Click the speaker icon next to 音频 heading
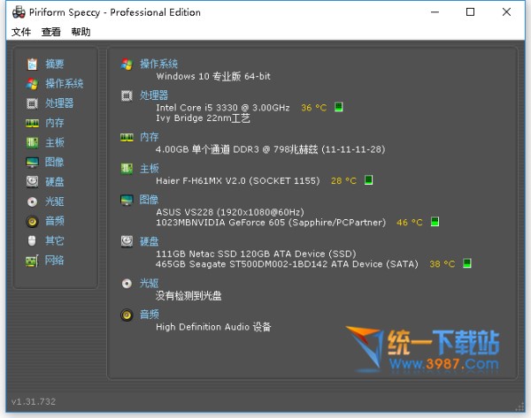Screen dimensions: 531x418 pos(127,315)
